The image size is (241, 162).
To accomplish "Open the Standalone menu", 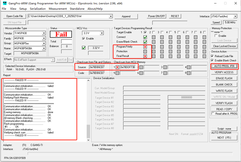I will 77,9.
